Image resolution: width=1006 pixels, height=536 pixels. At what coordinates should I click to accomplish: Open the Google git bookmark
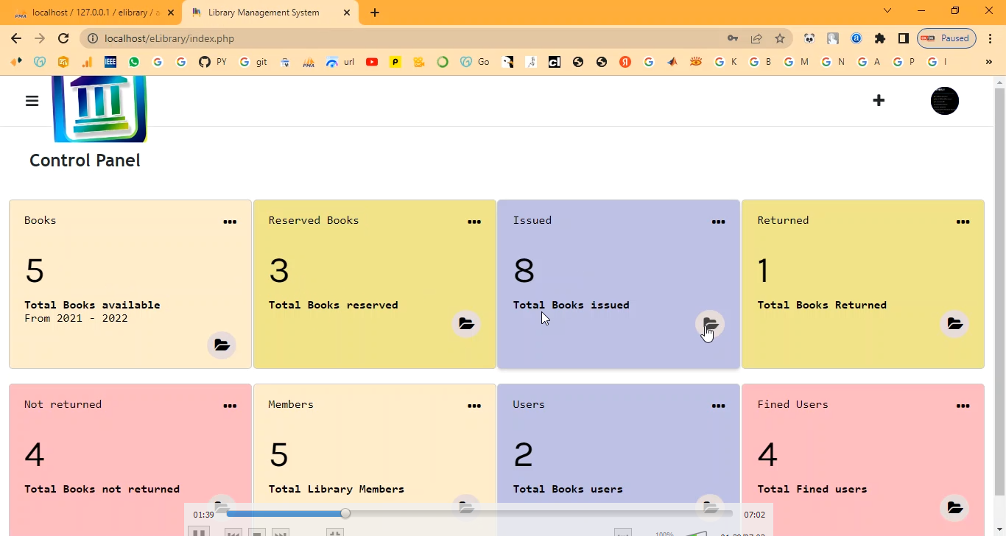click(x=254, y=62)
